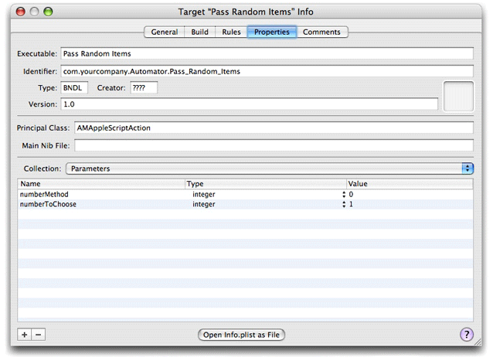Click the Creator field with question marks
Image resolution: width=493 pixels, height=364 pixels.
point(143,88)
